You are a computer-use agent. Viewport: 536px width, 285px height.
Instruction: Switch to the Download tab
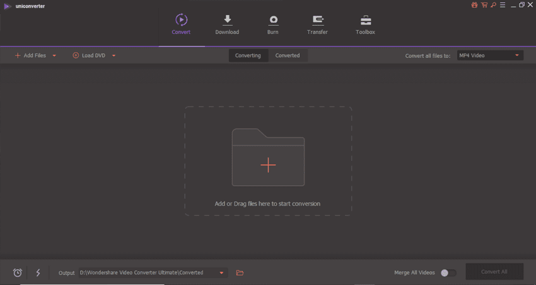click(227, 25)
